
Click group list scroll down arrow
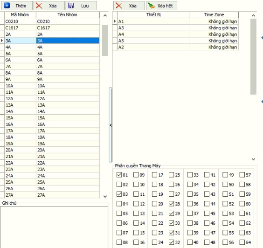coord(105,196)
